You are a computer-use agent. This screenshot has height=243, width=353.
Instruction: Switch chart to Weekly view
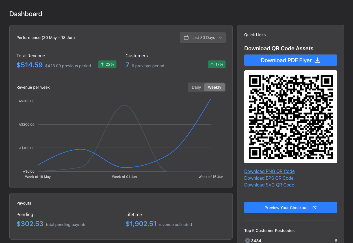215,87
